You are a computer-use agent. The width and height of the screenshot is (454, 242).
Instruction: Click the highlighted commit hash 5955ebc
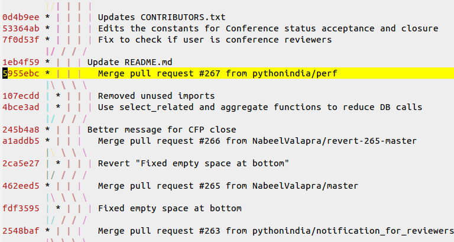(x=21, y=73)
